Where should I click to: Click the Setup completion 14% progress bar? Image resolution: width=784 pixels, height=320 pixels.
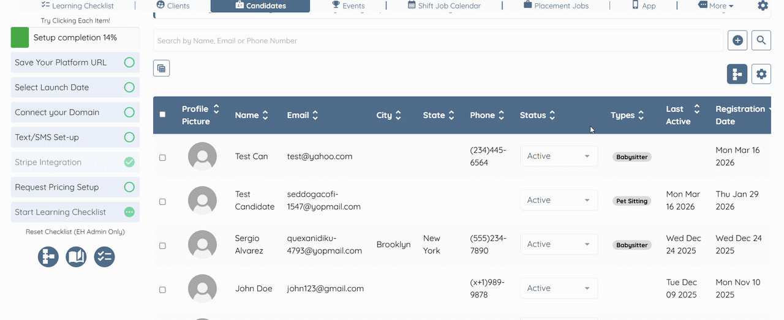75,37
